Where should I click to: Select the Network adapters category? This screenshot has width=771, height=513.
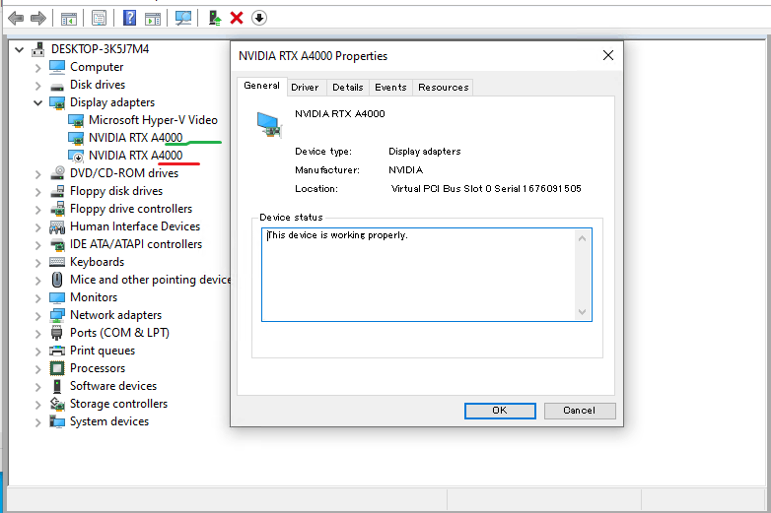[115, 315]
